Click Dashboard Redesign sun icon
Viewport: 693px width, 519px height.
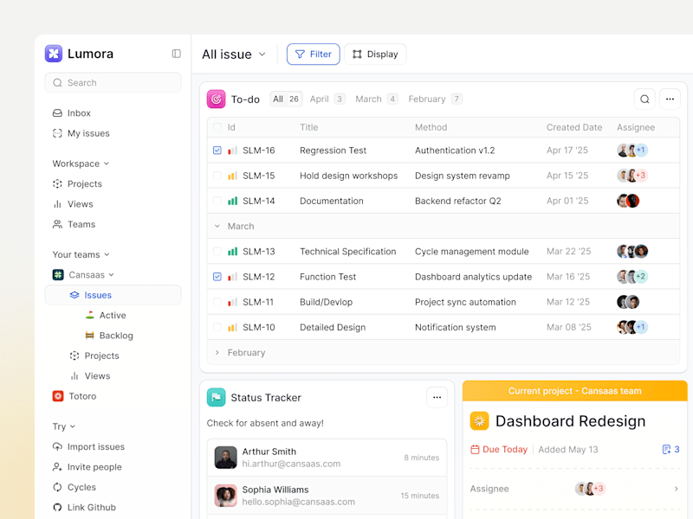click(x=480, y=421)
